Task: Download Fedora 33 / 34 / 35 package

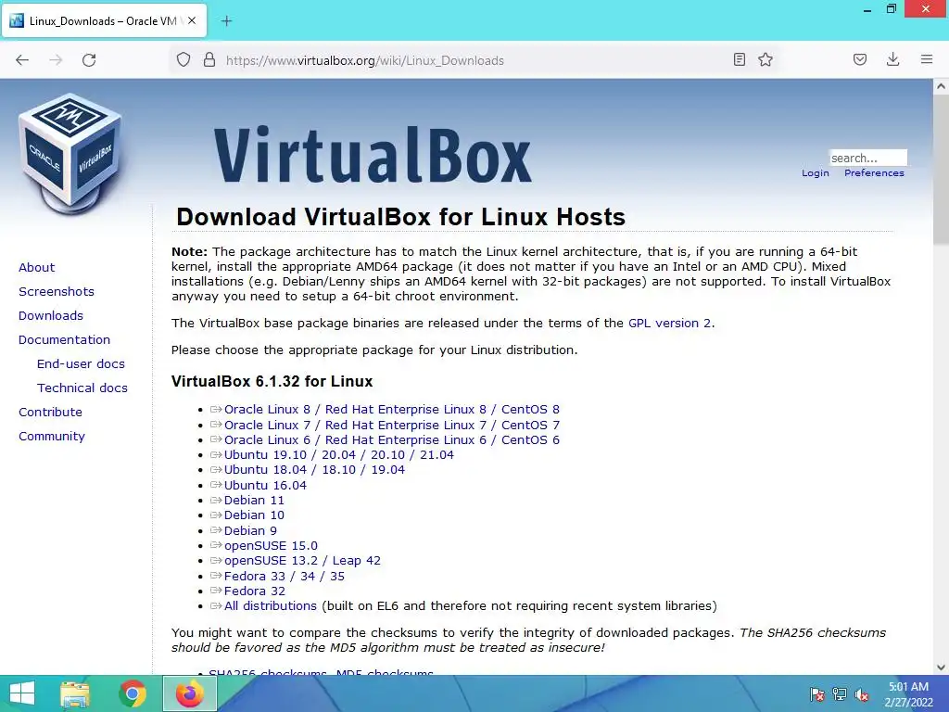Action: pyautogui.click(x=284, y=576)
